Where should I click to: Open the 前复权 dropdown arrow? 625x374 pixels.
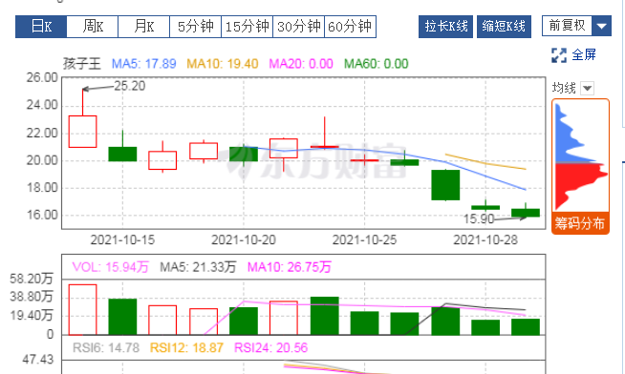point(601,27)
